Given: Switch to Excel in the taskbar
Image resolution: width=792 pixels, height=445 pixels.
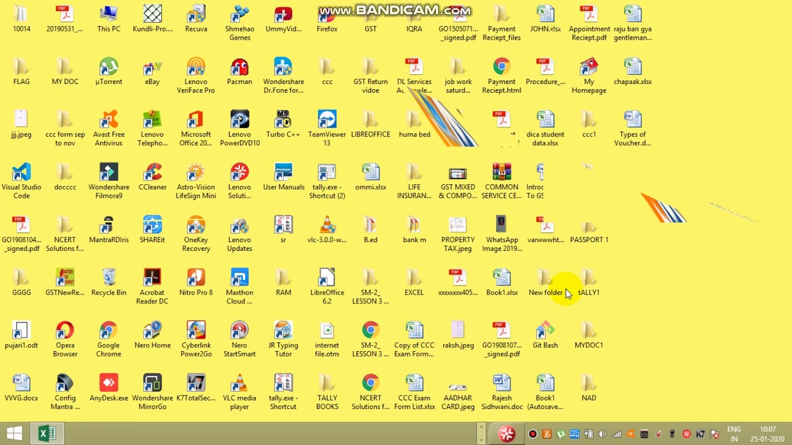Looking at the screenshot, I should coord(47,433).
